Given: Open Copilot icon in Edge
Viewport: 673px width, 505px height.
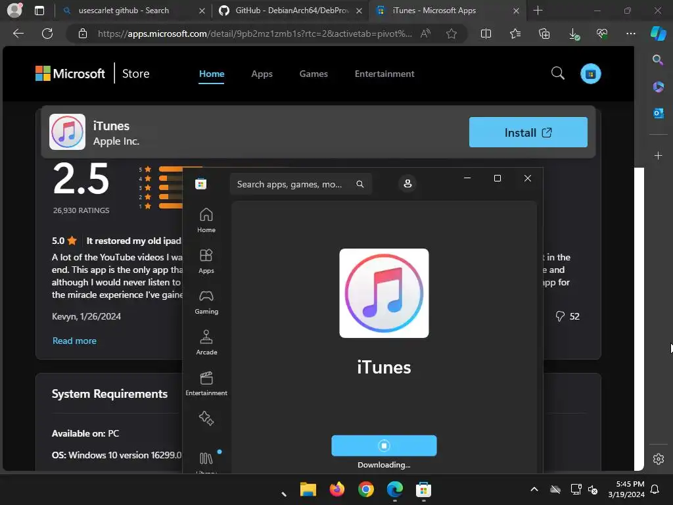Looking at the screenshot, I should coord(659,33).
